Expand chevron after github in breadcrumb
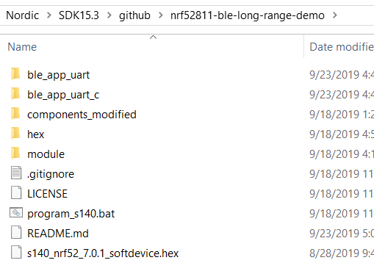Image resolution: width=374 pixels, height=274 pixels. [x=160, y=15]
